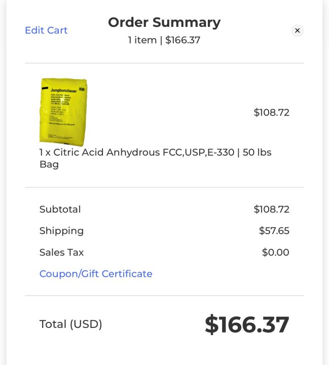Close the Order Summary panel
The image size is (329, 365).
point(297,30)
